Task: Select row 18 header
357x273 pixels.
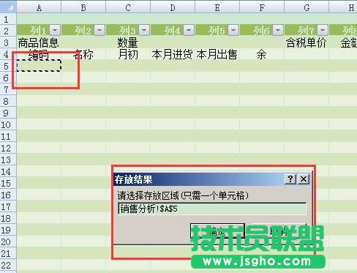Action: [8, 218]
